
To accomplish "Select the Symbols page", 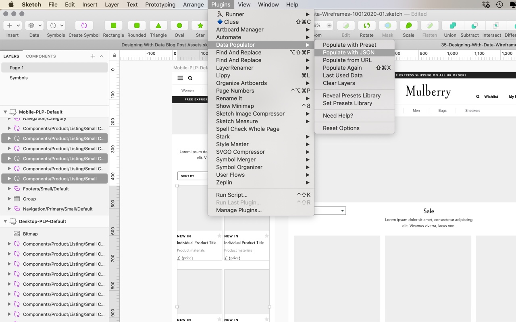I will (x=19, y=78).
